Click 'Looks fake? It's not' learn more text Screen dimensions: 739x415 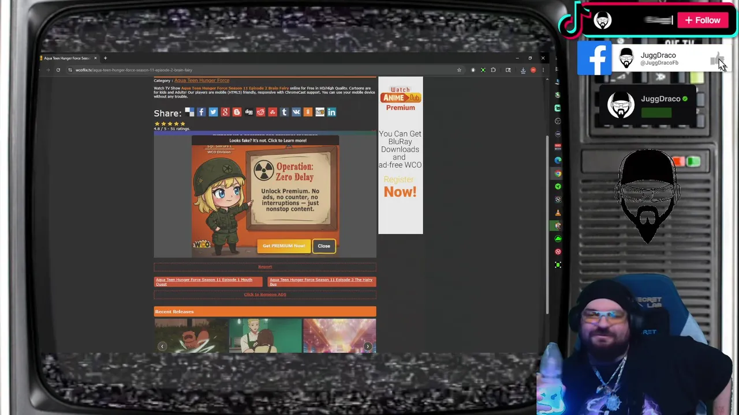coord(268,141)
